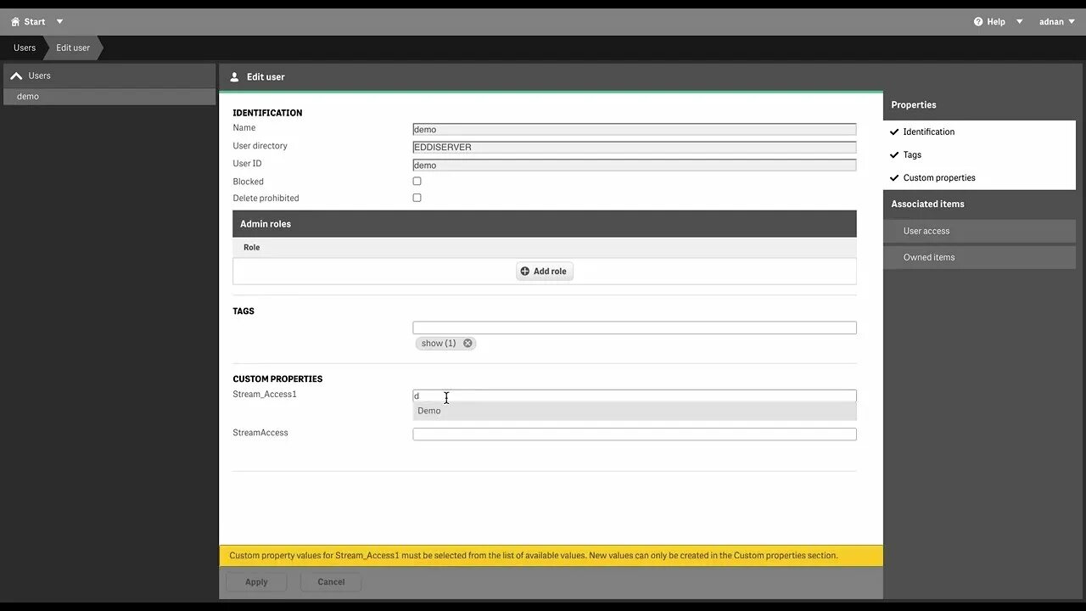Click the Add role button
This screenshot has width=1086, height=611.
point(545,272)
